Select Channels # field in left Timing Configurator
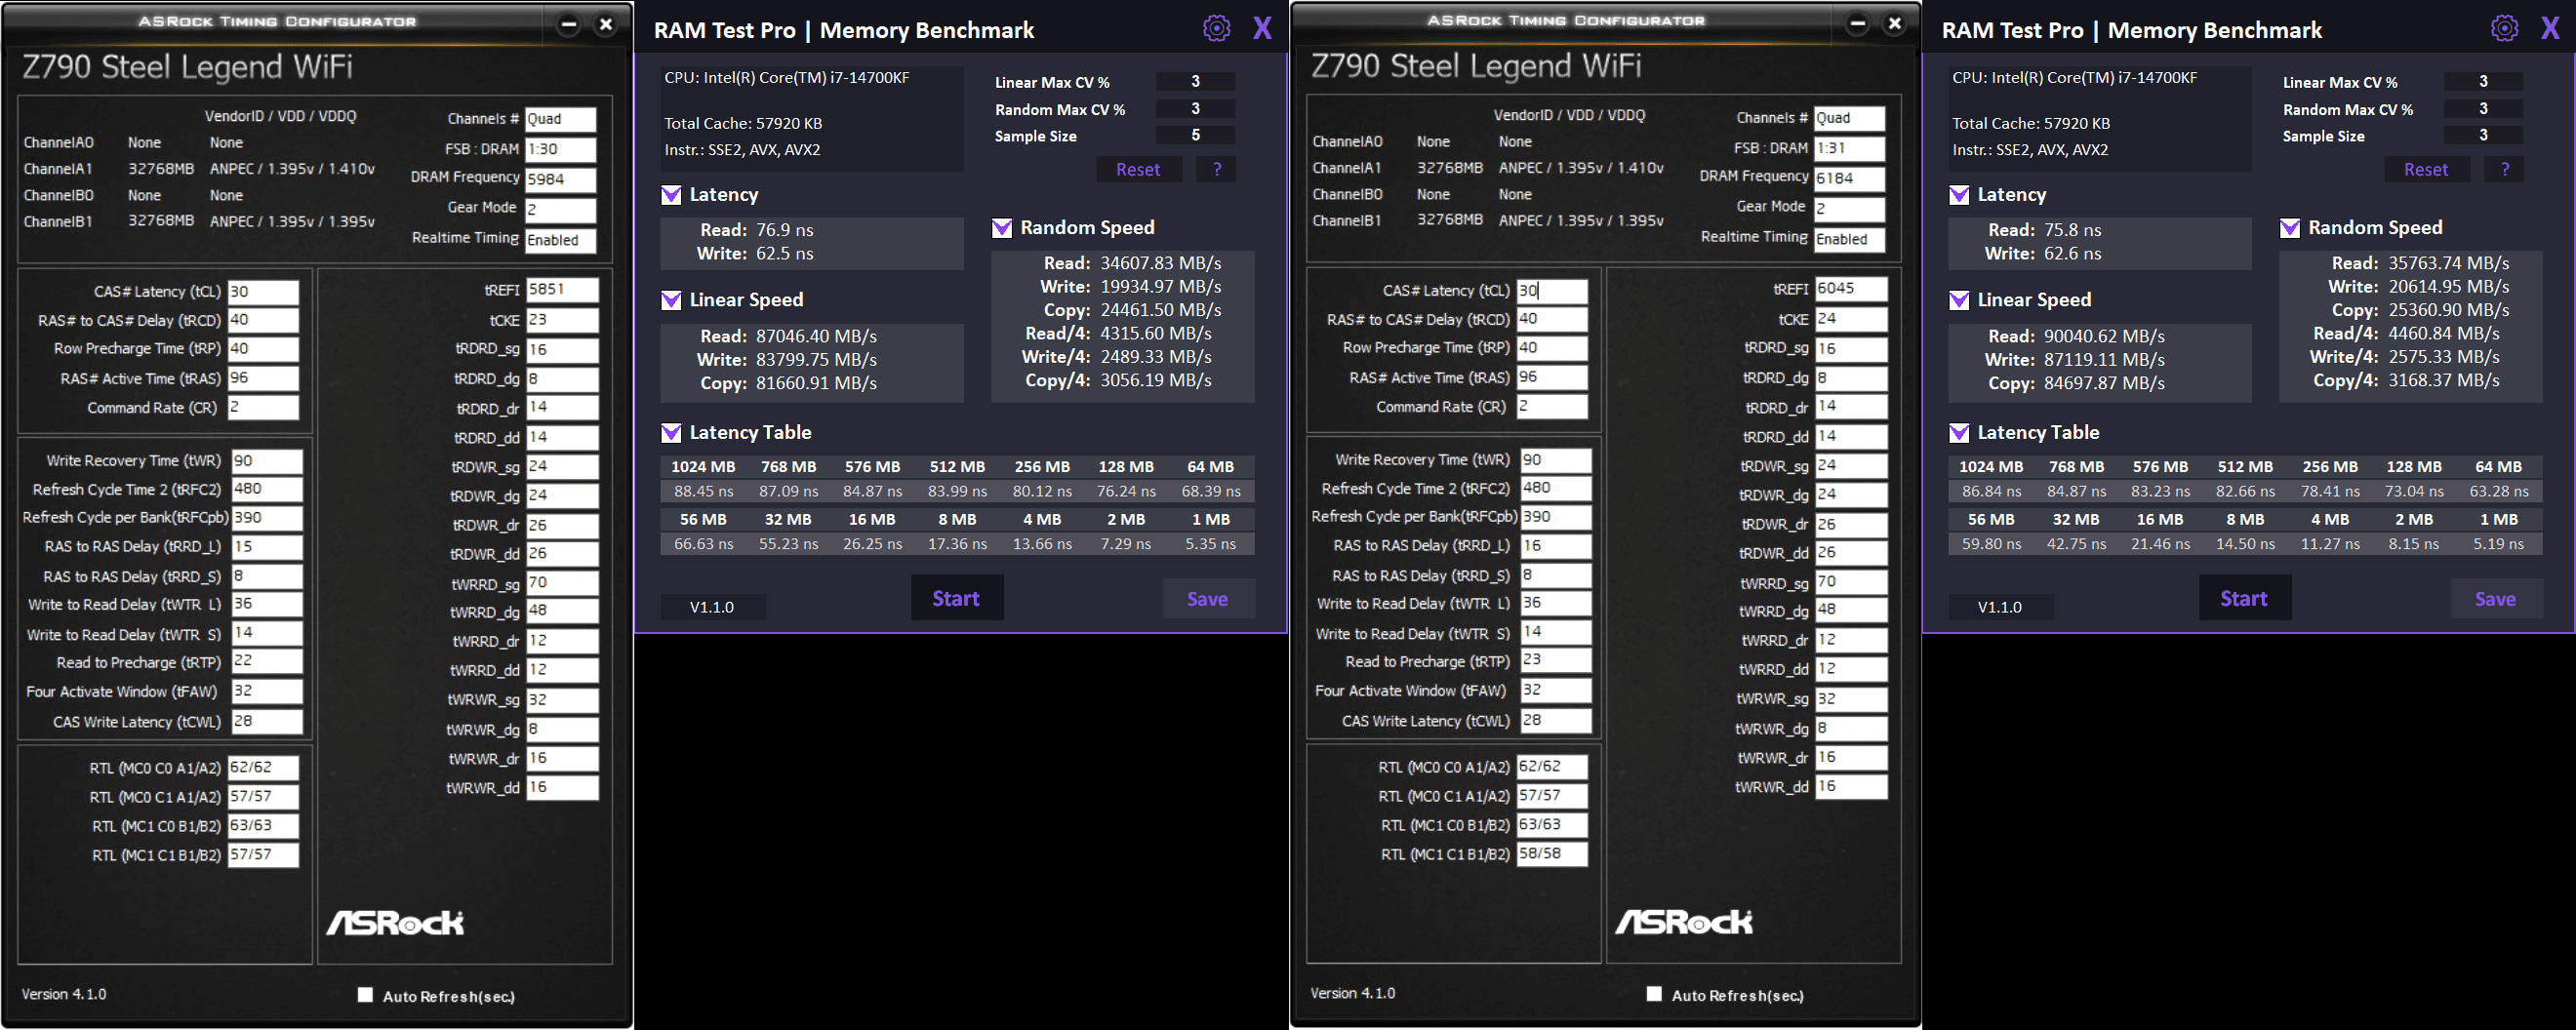This screenshot has height=1030, width=2576. (x=561, y=119)
